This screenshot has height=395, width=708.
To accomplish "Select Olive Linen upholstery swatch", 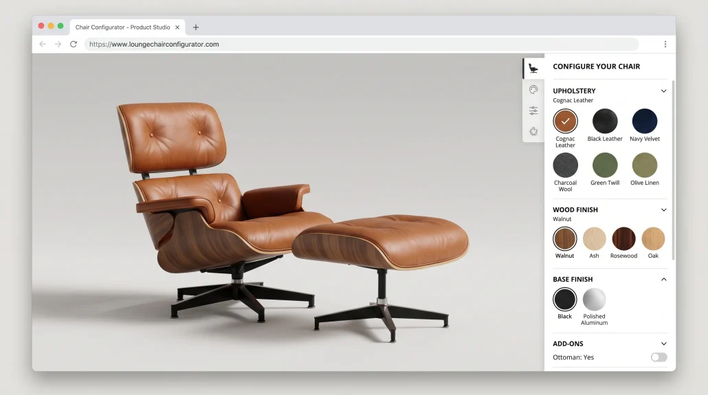I will [x=645, y=165].
